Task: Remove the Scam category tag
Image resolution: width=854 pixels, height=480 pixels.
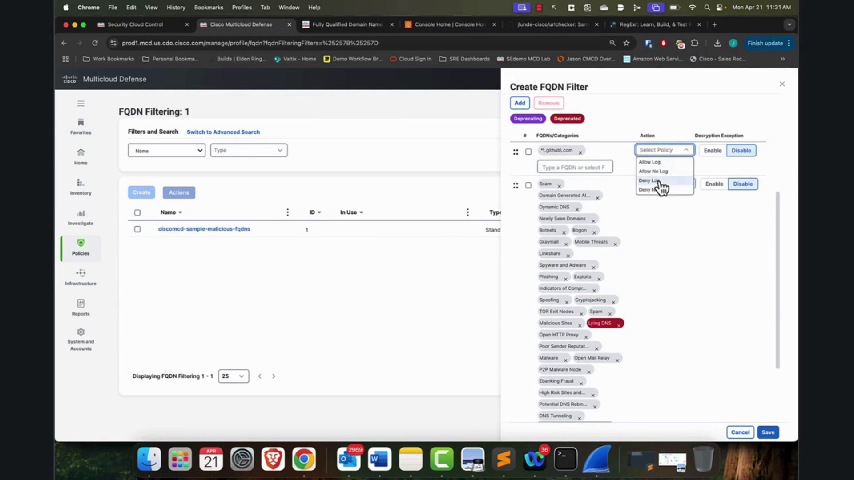Action: (559, 186)
